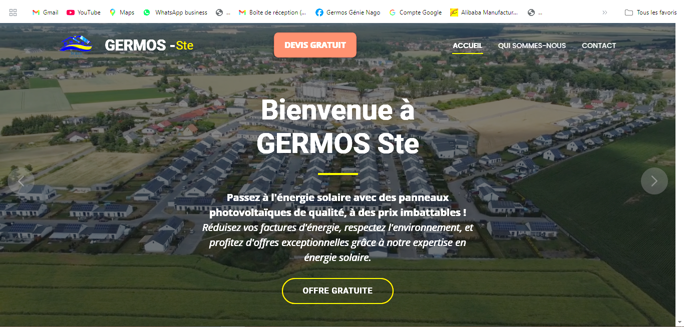684x327 pixels.
Task: Click the DEVIS GRATUIT button
Action: [315, 45]
